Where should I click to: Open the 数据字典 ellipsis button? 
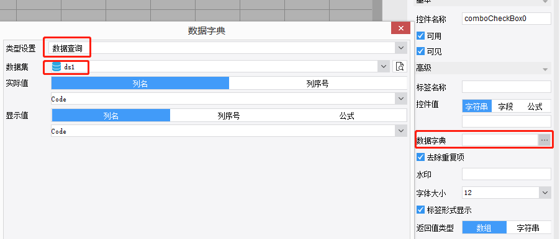tap(544, 141)
